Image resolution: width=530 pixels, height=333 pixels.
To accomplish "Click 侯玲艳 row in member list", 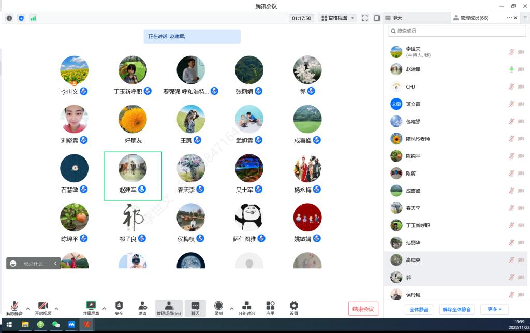I will [457, 294].
